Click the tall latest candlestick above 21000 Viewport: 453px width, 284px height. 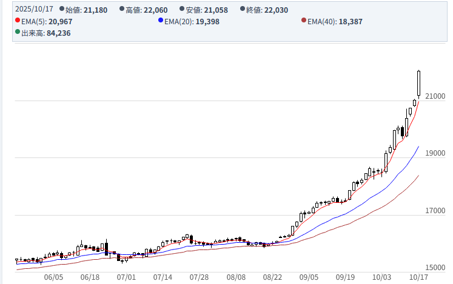pyautogui.click(x=418, y=83)
